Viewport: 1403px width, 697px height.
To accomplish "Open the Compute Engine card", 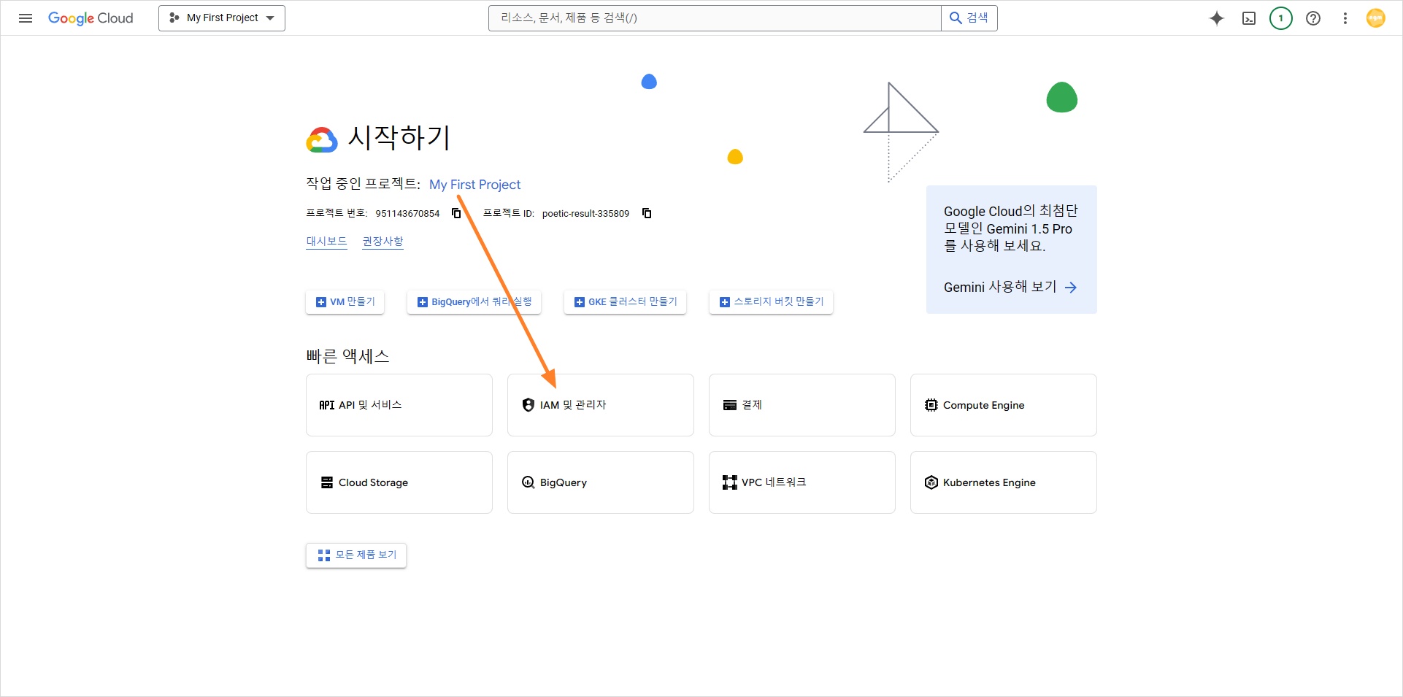I will pos(1004,405).
